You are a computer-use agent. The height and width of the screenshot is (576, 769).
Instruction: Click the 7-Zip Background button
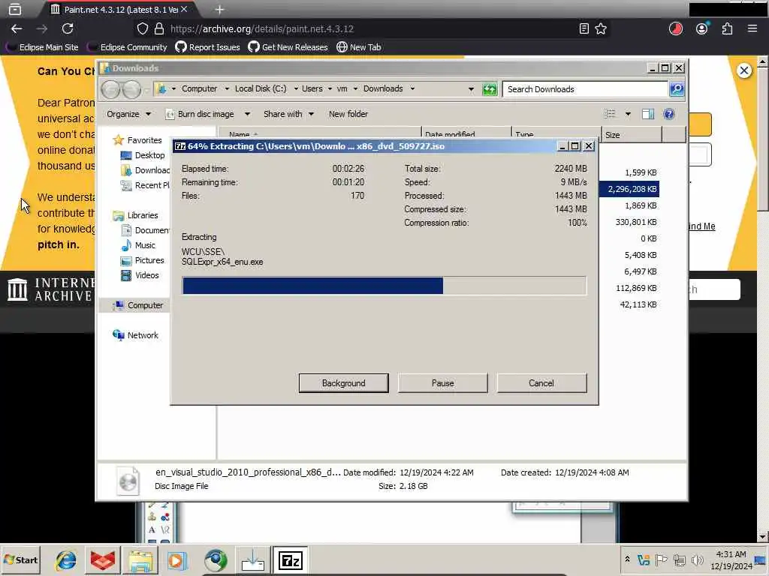pyautogui.click(x=343, y=383)
